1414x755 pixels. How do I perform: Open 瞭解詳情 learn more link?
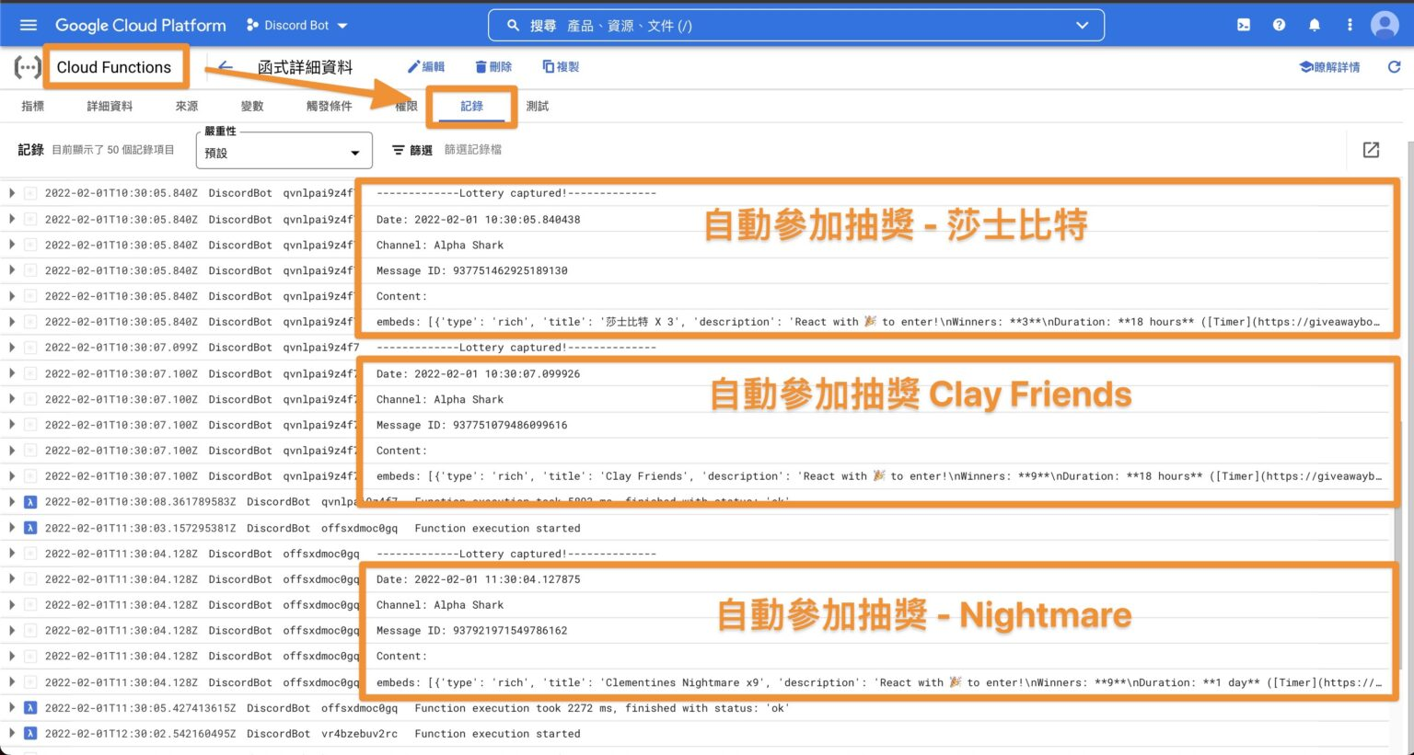pyautogui.click(x=1329, y=67)
